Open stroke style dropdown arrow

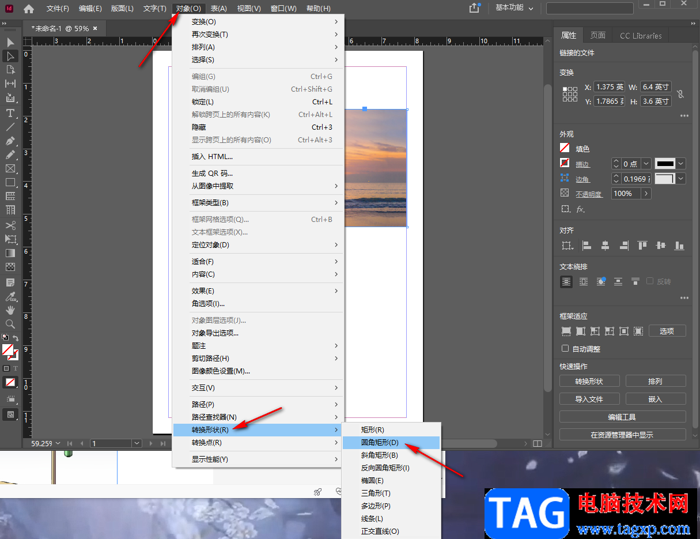681,164
